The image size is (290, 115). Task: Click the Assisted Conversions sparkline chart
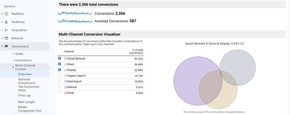tap(75, 21)
